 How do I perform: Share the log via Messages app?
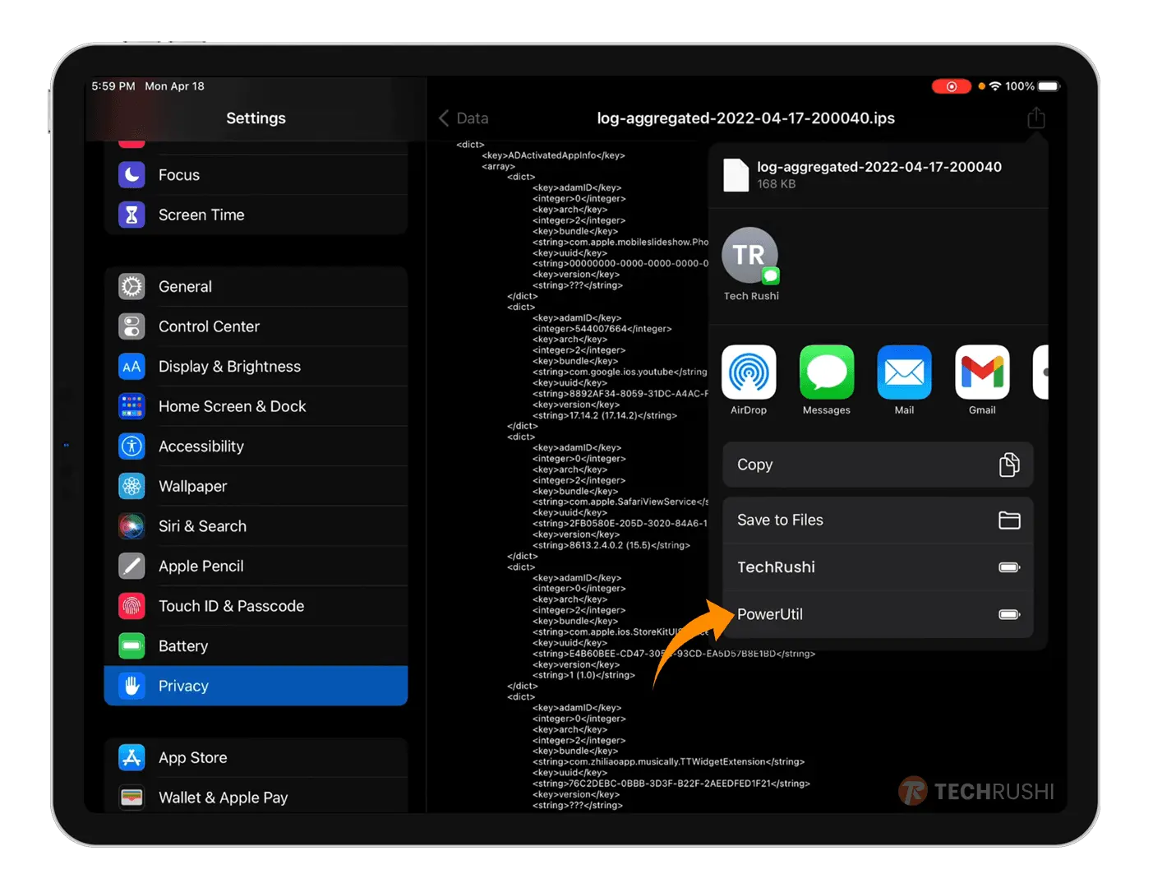[x=826, y=372]
